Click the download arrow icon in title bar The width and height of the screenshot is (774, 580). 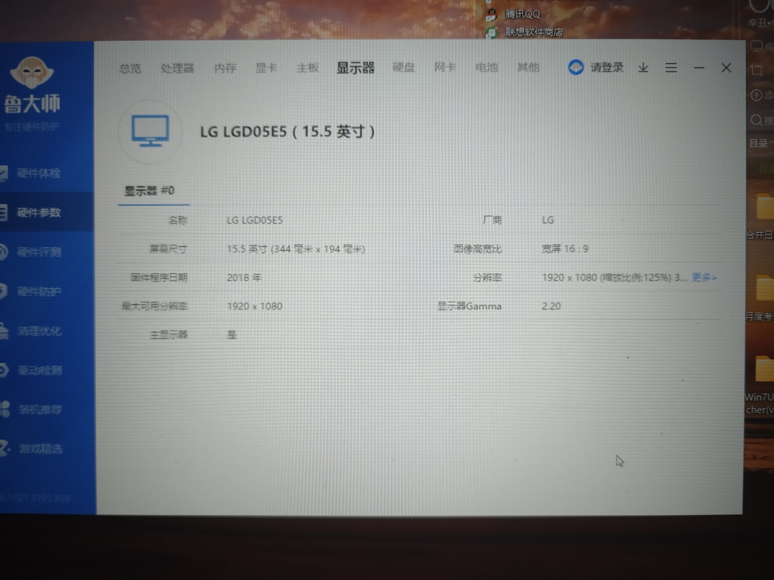[643, 67]
